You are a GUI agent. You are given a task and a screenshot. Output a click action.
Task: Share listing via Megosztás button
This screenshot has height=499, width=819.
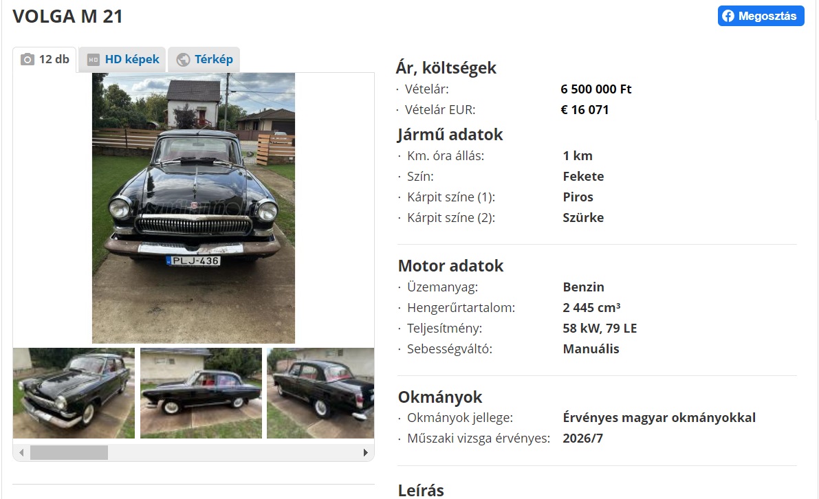click(761, 16)
